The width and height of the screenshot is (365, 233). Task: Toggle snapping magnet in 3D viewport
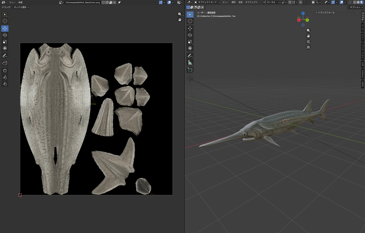pyautogui.click(x=290, y=2)
